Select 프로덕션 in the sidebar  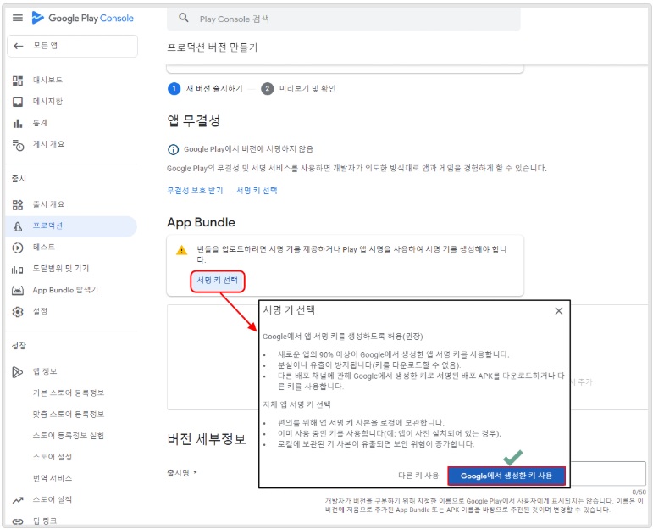[x=71, y=226]
